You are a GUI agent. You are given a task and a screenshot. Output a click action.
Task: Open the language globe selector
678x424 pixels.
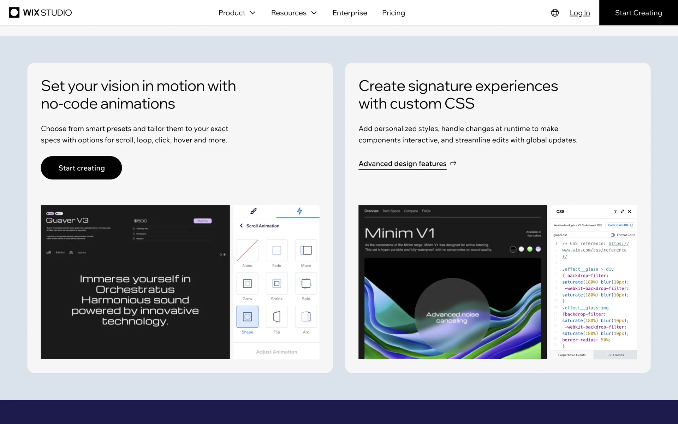[555, 13]
